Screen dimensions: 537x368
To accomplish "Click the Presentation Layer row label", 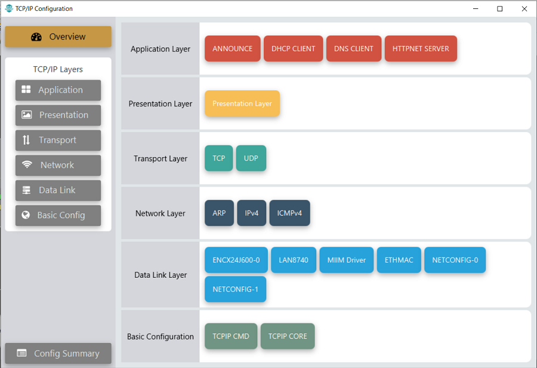I will click(161, 103).
